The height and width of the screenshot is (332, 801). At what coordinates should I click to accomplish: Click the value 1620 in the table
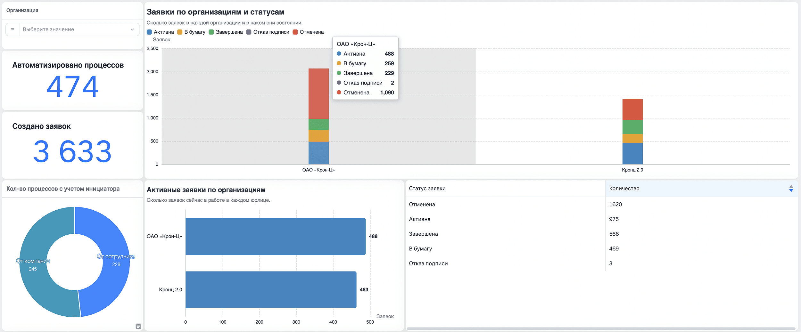click(x=615, y=204)
